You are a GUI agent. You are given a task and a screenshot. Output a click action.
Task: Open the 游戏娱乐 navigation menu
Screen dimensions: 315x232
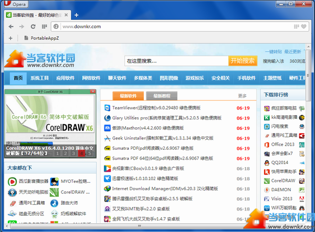click(195, 78)
